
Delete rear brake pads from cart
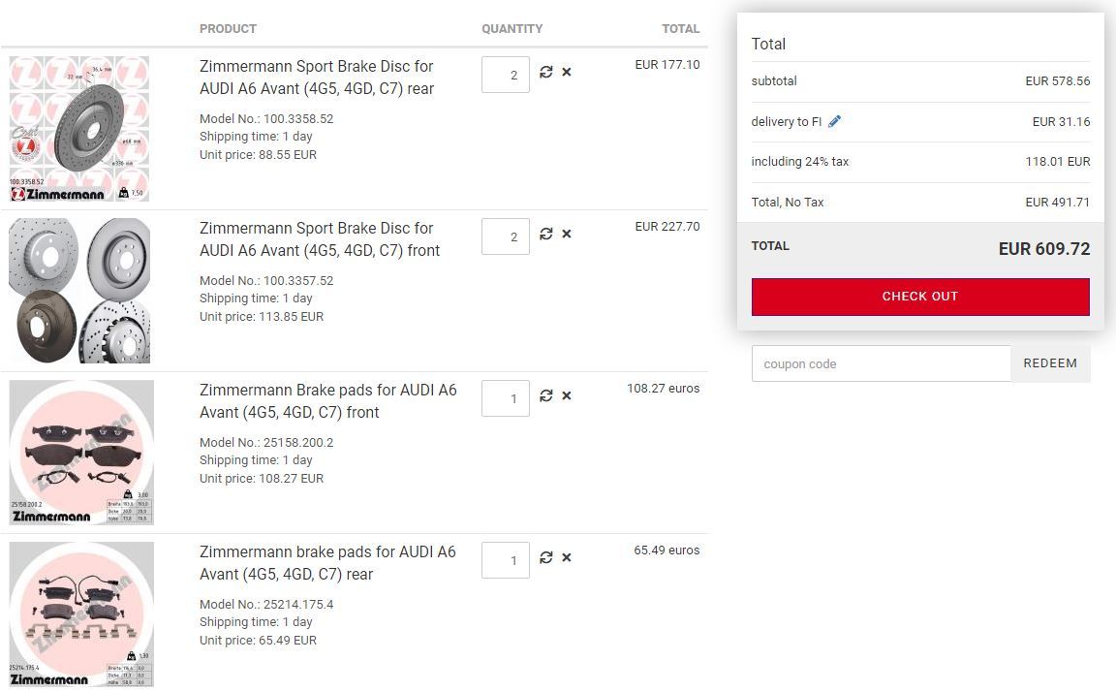click(x=567, y=558)
